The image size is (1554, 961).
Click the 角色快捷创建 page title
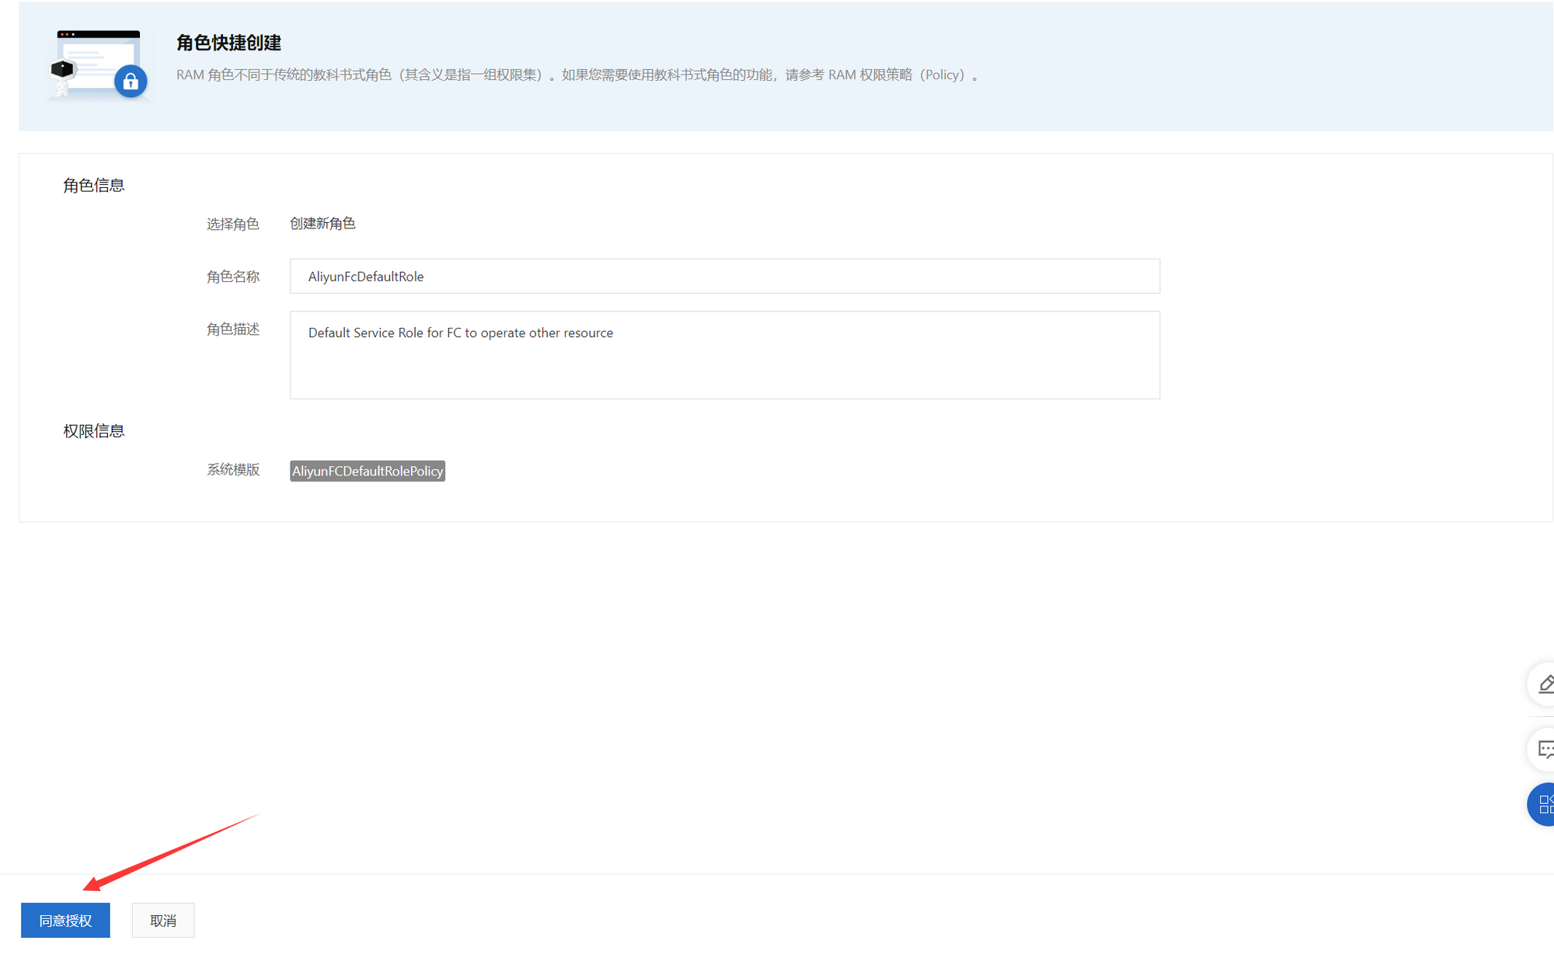[231, 44]
